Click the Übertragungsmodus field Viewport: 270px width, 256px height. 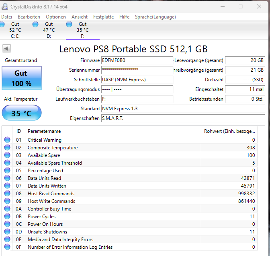(x=137, y=89)
